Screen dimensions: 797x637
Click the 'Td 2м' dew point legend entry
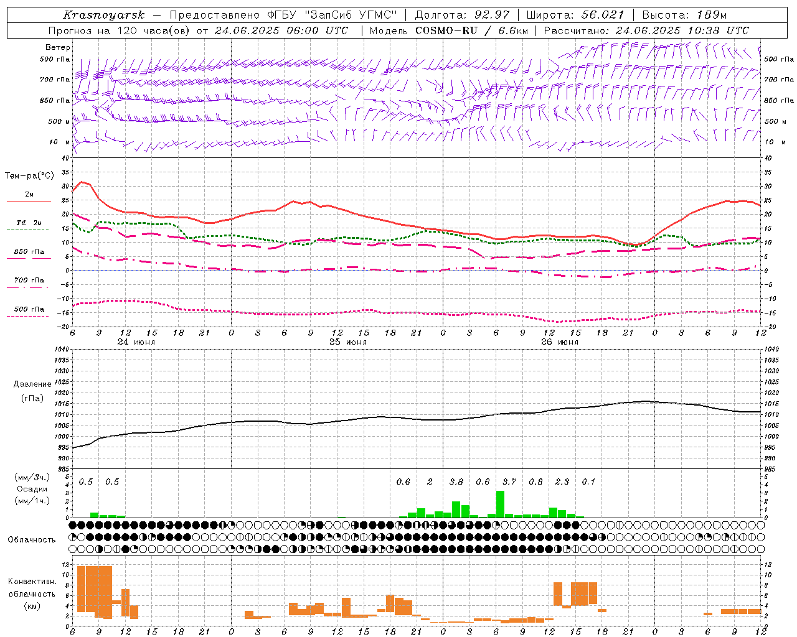click(29, 223)
